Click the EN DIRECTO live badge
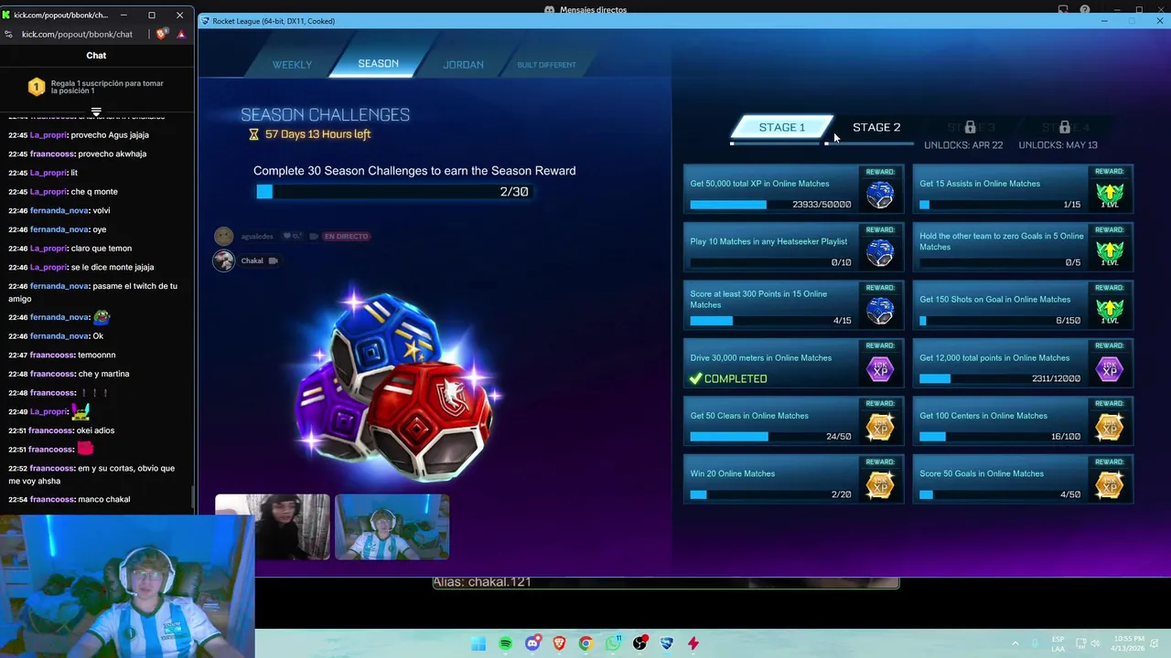1171x658 pixels. tap(346, 237)
